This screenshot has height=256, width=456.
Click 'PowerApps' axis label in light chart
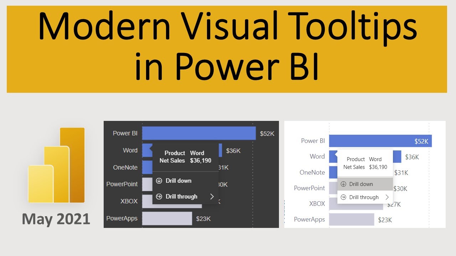(309, 219)
